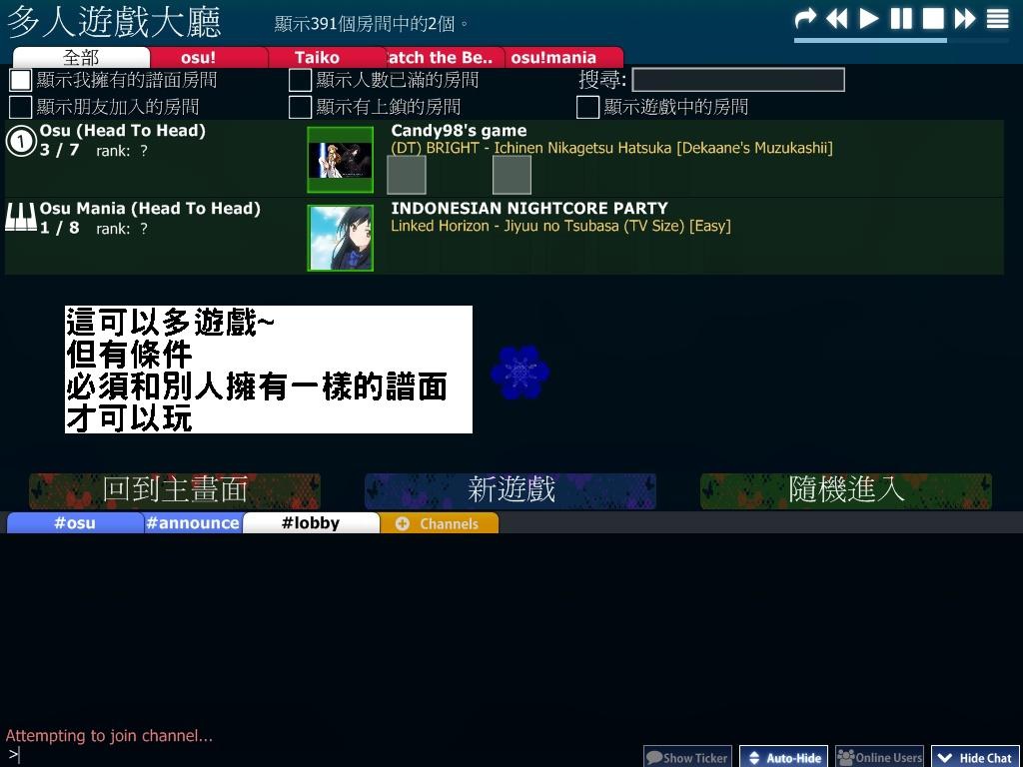Play the music with the play icon
1023x767 pixels.
(x=868, y=18)
